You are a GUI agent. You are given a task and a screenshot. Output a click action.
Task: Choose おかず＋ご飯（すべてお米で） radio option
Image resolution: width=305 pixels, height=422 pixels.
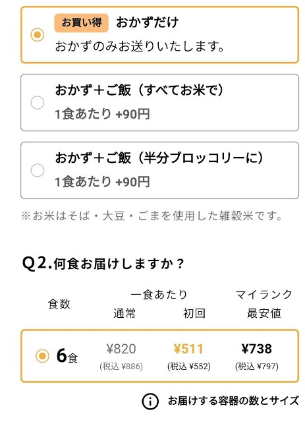pyautogui.click(x=38, y=103)
